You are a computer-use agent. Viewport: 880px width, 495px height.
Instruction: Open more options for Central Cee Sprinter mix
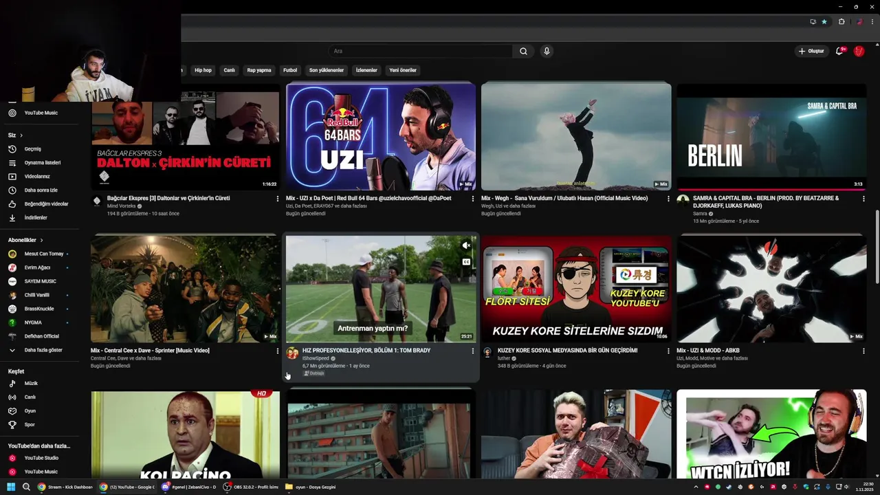[278, 351]
